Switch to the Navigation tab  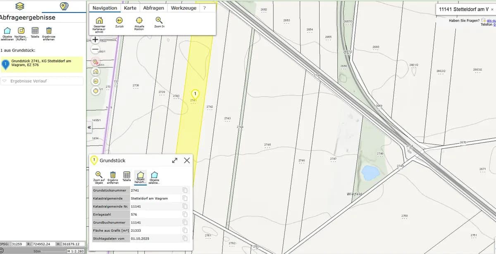(x=105, y=8)
